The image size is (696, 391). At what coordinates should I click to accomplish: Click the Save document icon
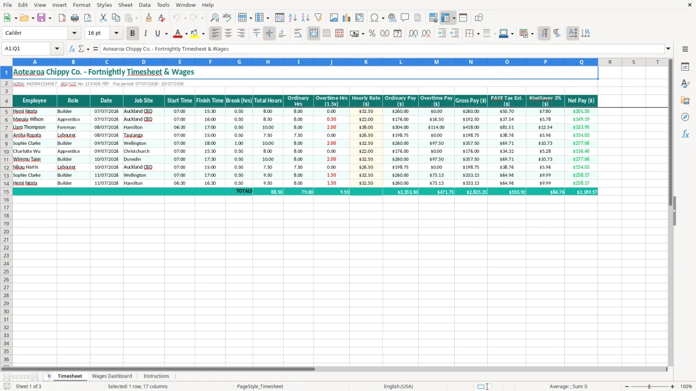coord(41,18)
